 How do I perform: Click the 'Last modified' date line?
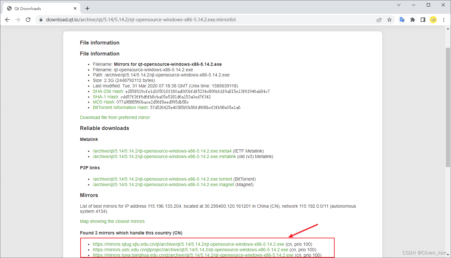point(165,86)
